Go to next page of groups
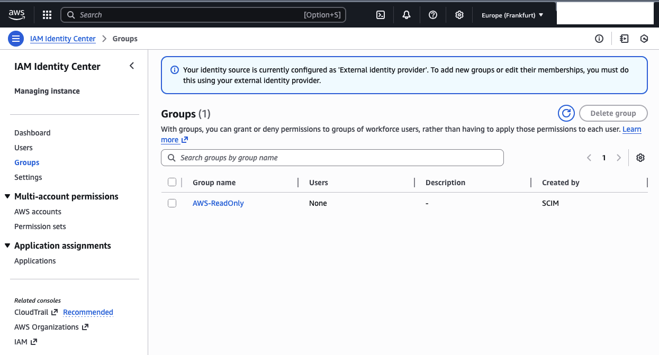This screenshot has width=659, height=355. tap(618, 157)
